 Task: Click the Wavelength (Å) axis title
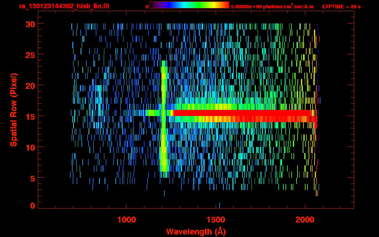(196, 231)
